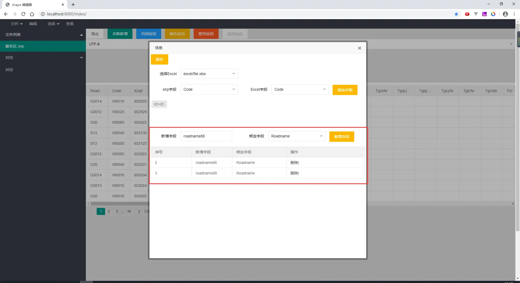Click the browser address bar URL

pos(67,14)
